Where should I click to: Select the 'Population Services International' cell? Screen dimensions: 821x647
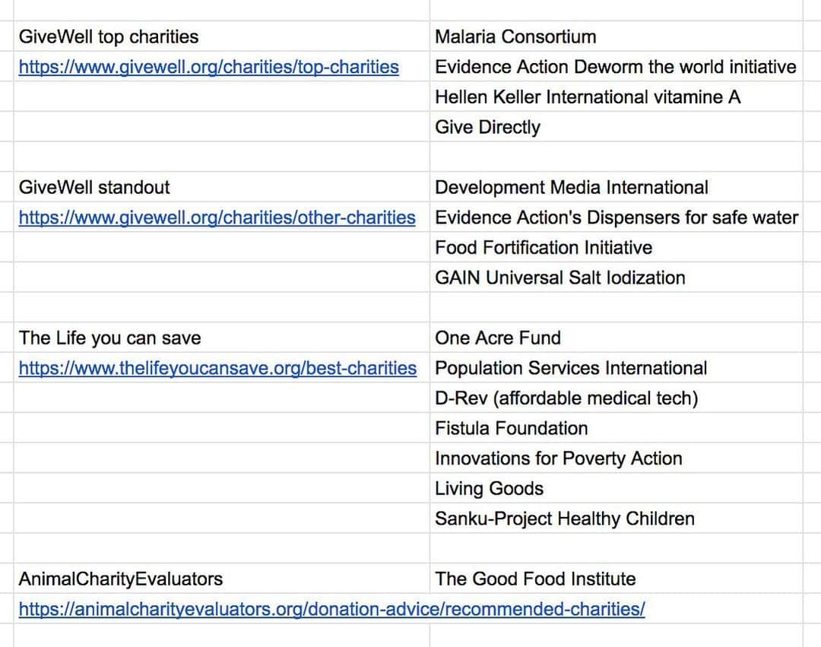pyautogui.click(x=617, y=367)
